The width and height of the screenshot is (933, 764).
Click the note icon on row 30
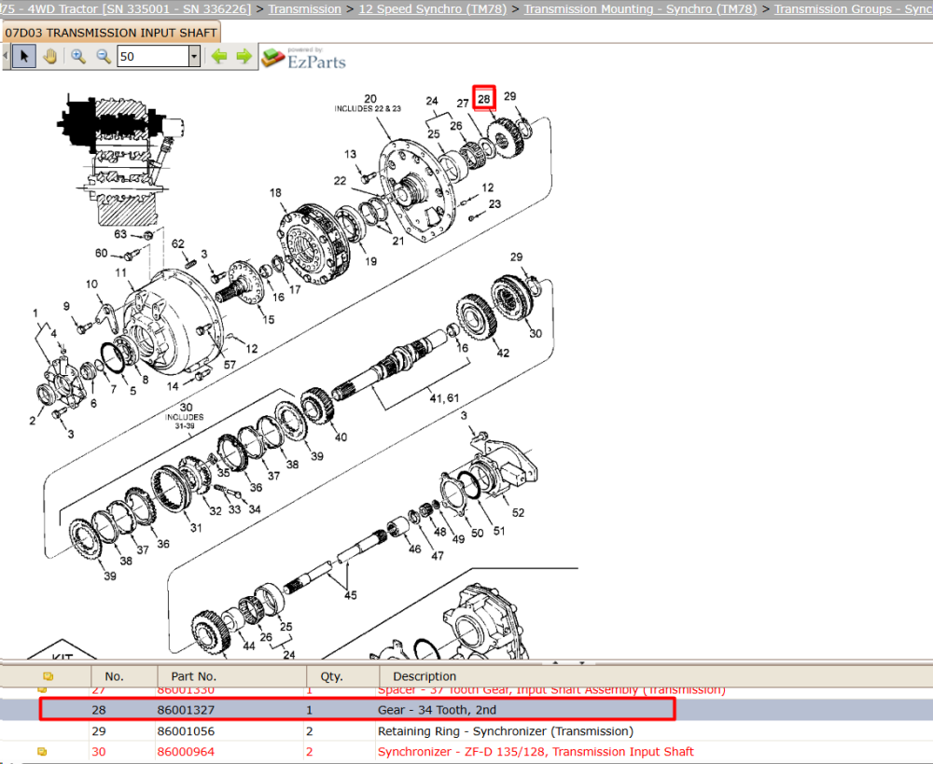[x=42, y=752]
